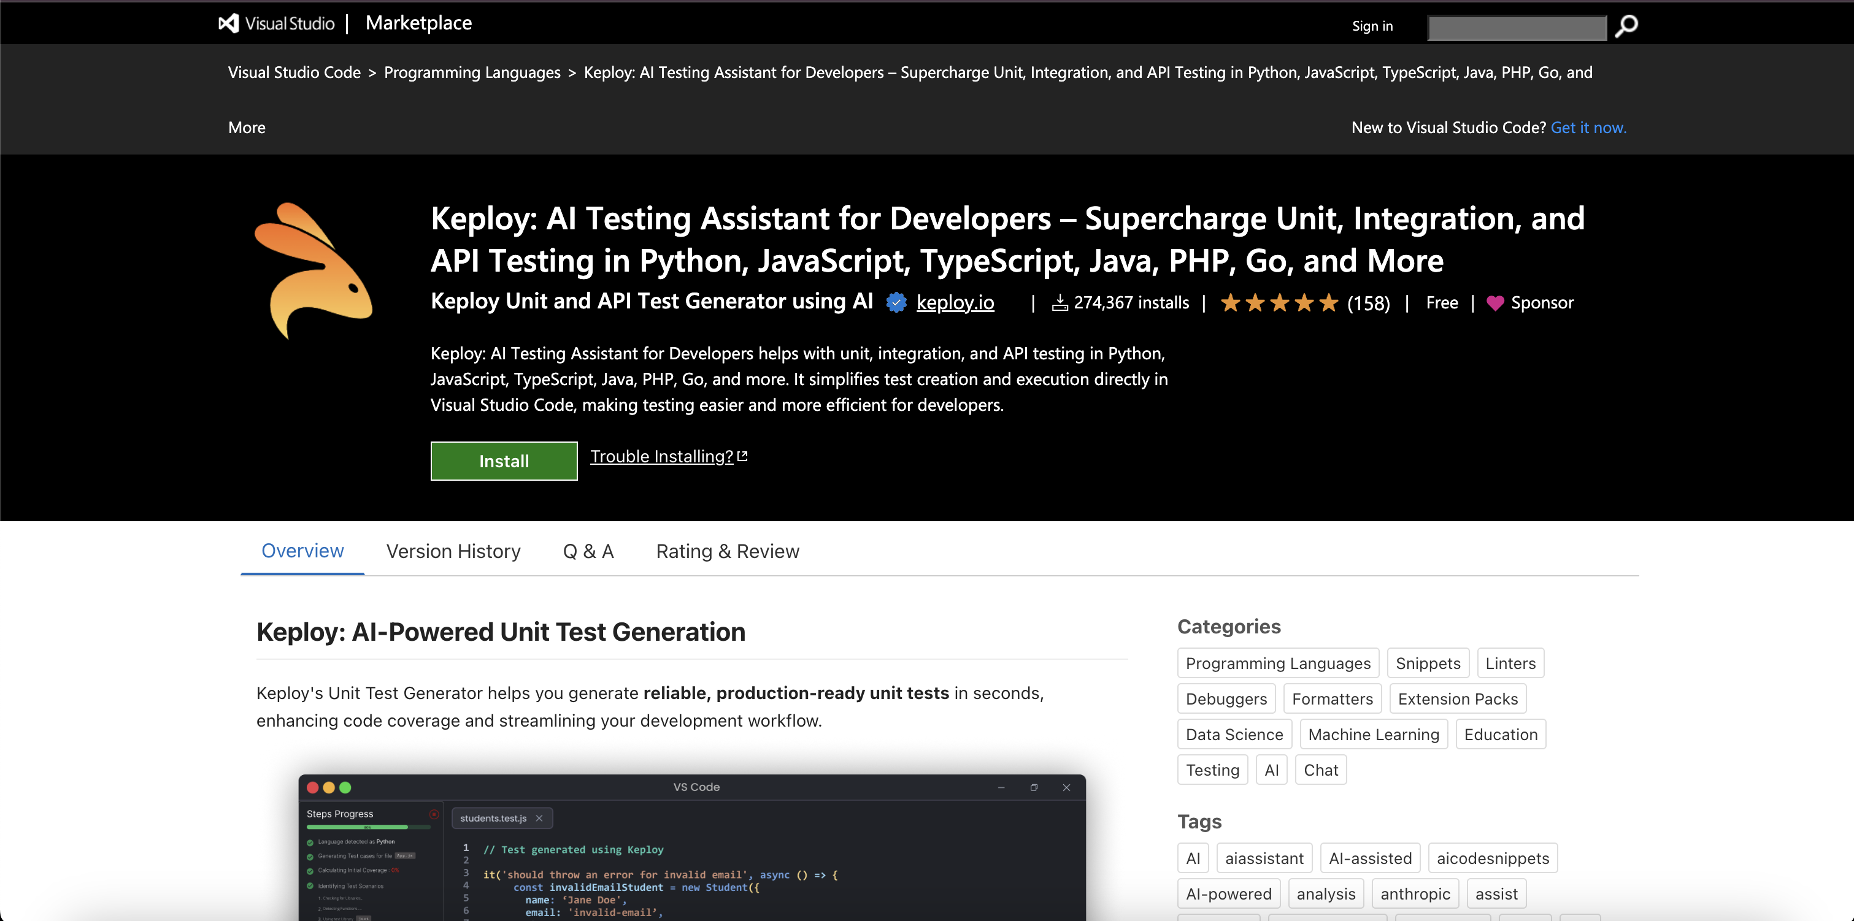
Task: Open Visual Studio Code breadcrumb
Action: 294,73
